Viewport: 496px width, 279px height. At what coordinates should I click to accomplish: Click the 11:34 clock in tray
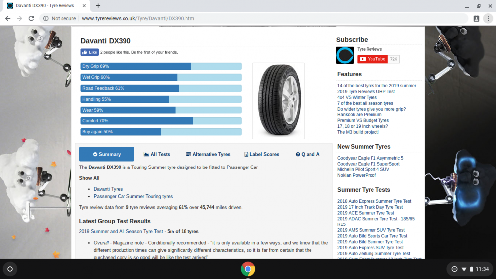pyautogui.click(x=482, y=269)
